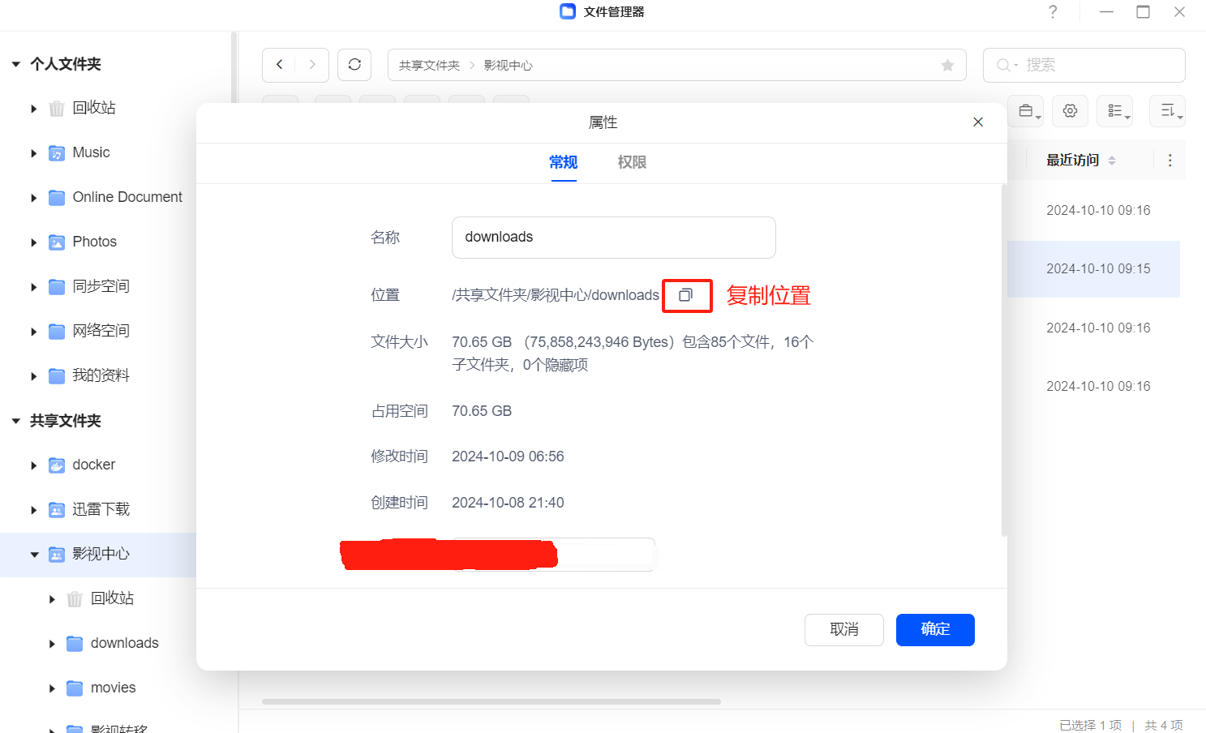Open the settings gear icon in toolbar
Image resolution: width=1206 pixels, height=733 pixels.
(x=1070, y=111)
